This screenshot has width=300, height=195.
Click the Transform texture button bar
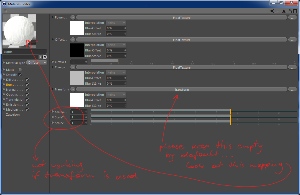[x=182, y=90]
